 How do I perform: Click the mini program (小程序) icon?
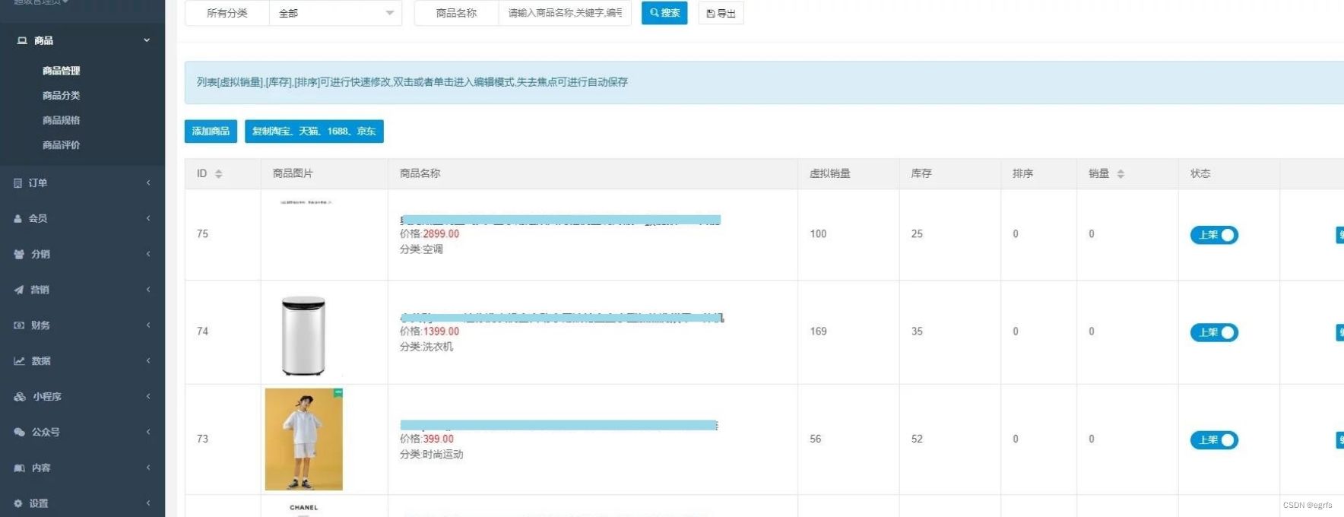(20, 397)
